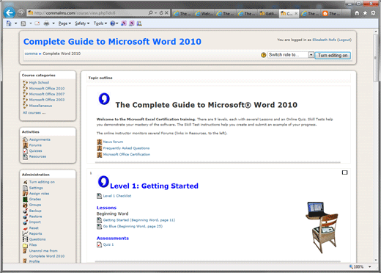Viewport: 381px width, 273px height.
Task: Switch to the Gatli... browser tab
Action: click(x=268, y=13)
